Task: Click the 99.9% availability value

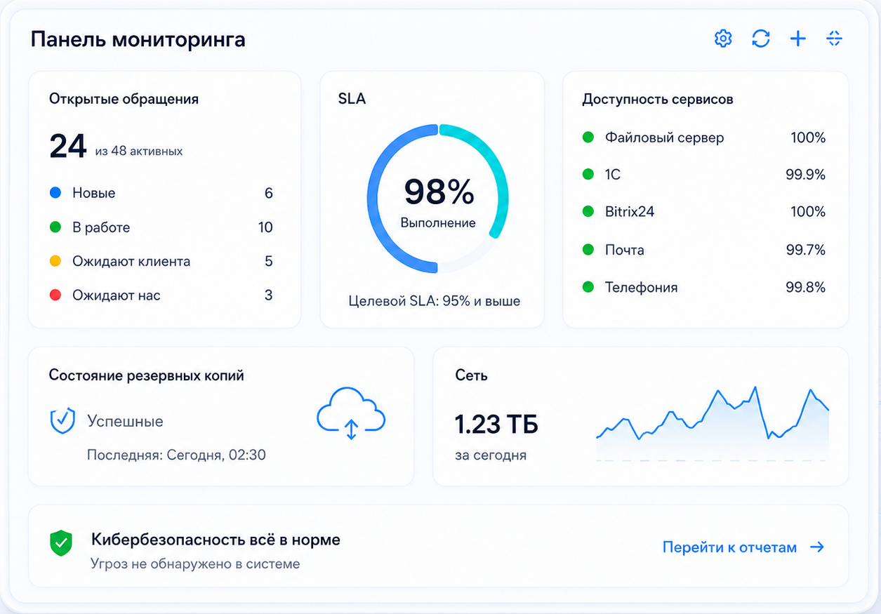Action: click(x=805, y=174)
